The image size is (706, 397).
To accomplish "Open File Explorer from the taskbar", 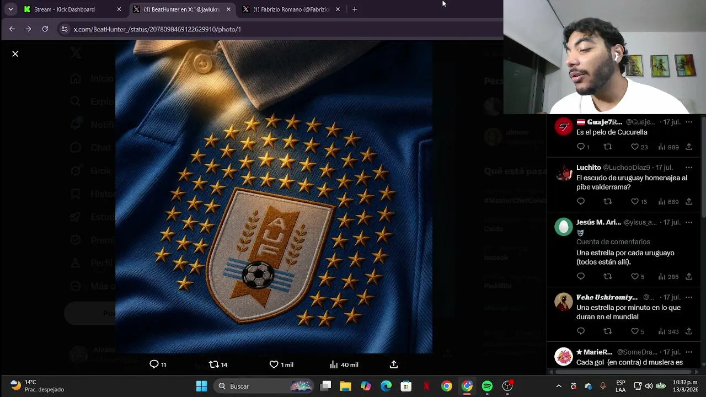I will 346,386.
